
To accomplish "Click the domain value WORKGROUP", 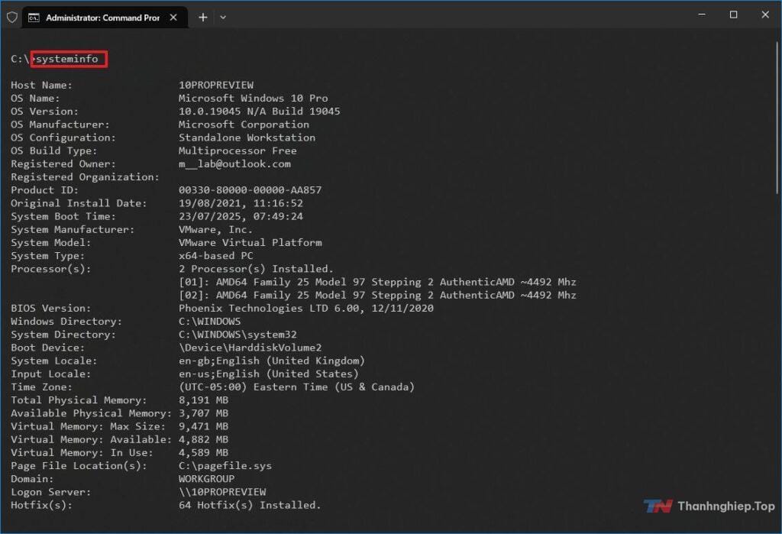I will pos(206,479).
